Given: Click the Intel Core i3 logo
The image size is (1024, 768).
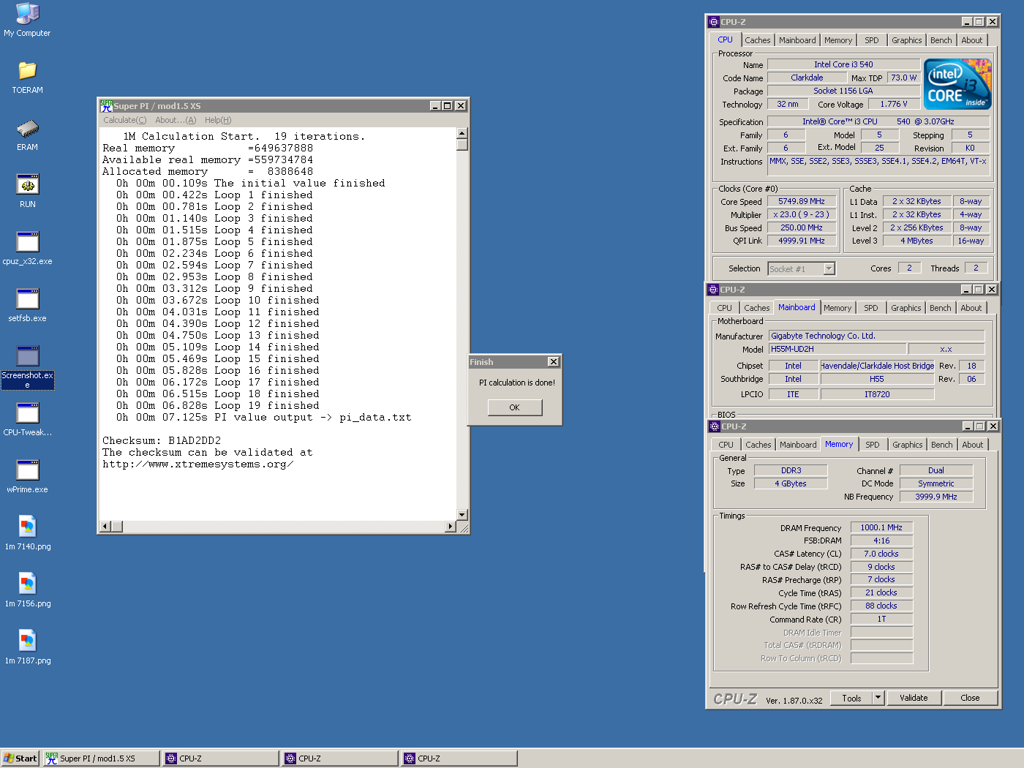Looking at the screenshot, I should coord(957,84).
